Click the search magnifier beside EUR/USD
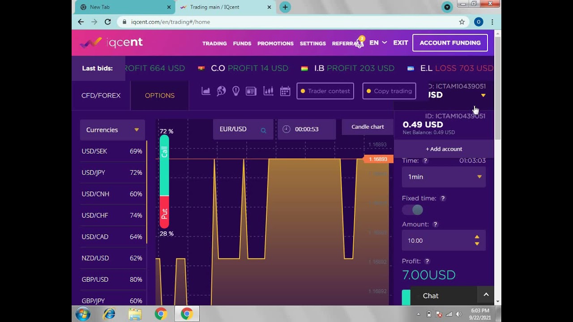Viewport: 573px width, 322px height. click(263, 130)
